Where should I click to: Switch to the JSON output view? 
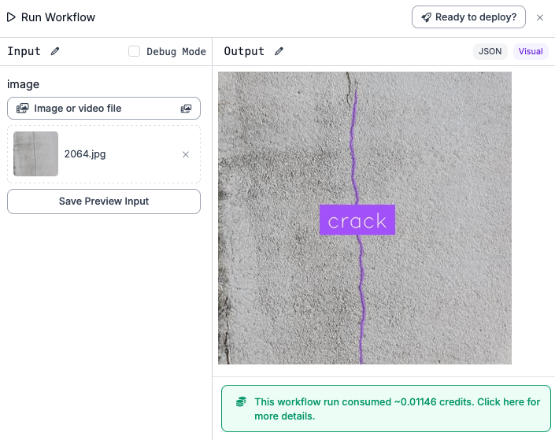pyautogui.click(x=490, y=51)
